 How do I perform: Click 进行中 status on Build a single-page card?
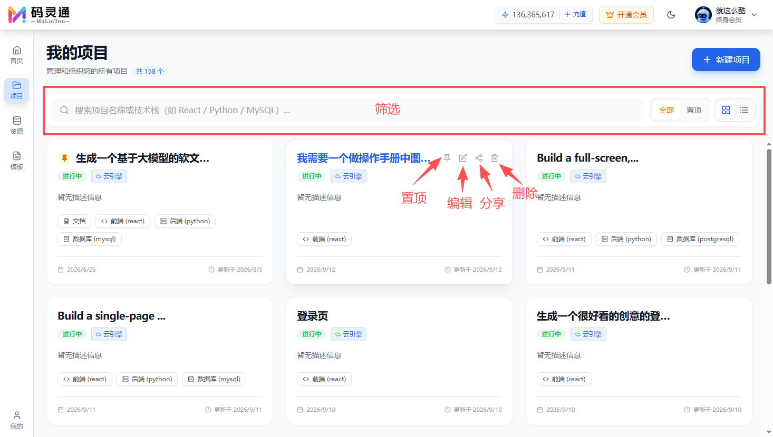tap(72, 334)
